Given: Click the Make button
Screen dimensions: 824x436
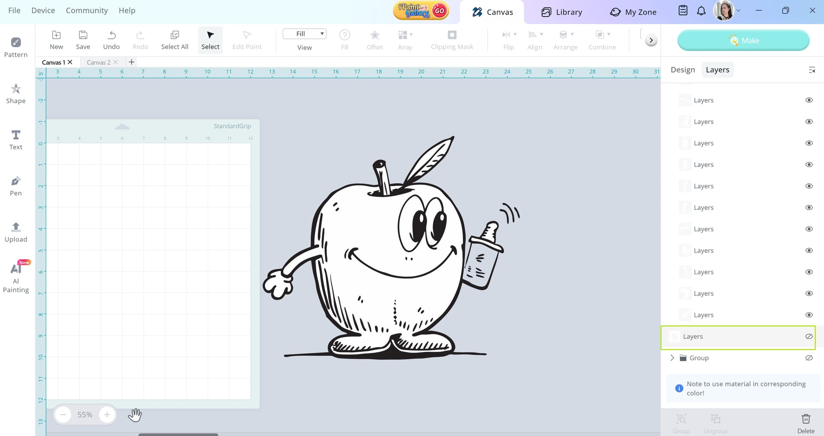Looking at the screenshot, I should (743, 40).
